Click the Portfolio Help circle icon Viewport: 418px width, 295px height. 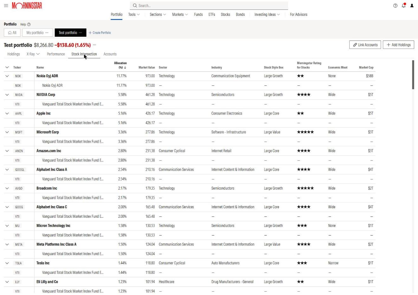coord(29,24)
